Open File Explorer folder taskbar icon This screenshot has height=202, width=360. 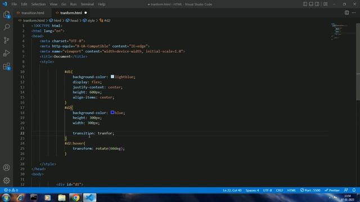click(62, 198)
